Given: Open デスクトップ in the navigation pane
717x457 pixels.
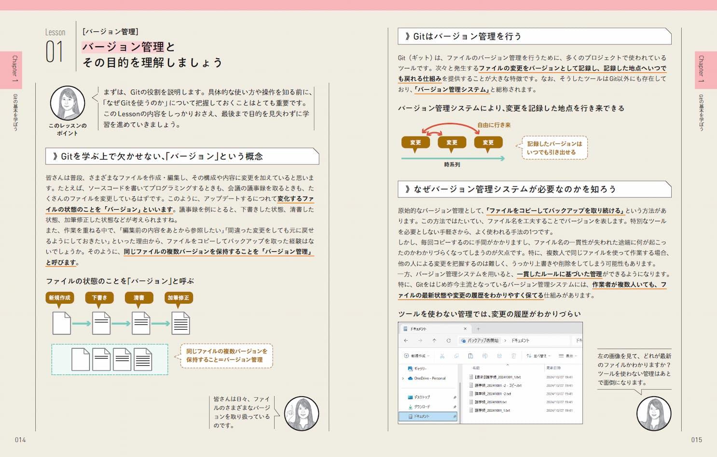Looking at the screenshot, I should tap(418, 397).
